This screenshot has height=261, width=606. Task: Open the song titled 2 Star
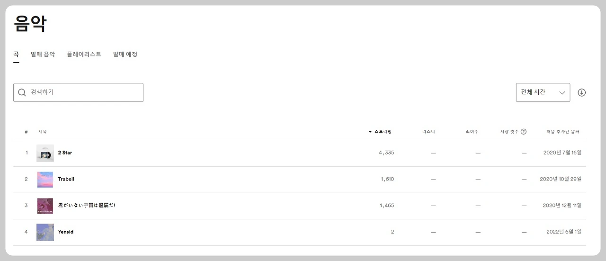coord(65,153)
